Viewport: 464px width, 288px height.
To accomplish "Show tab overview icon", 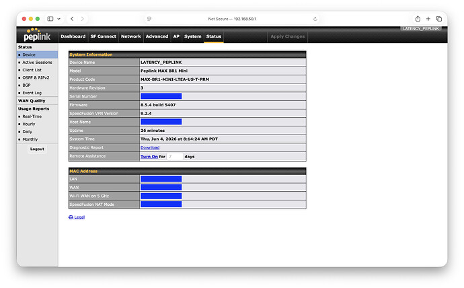I will (439, 19).
